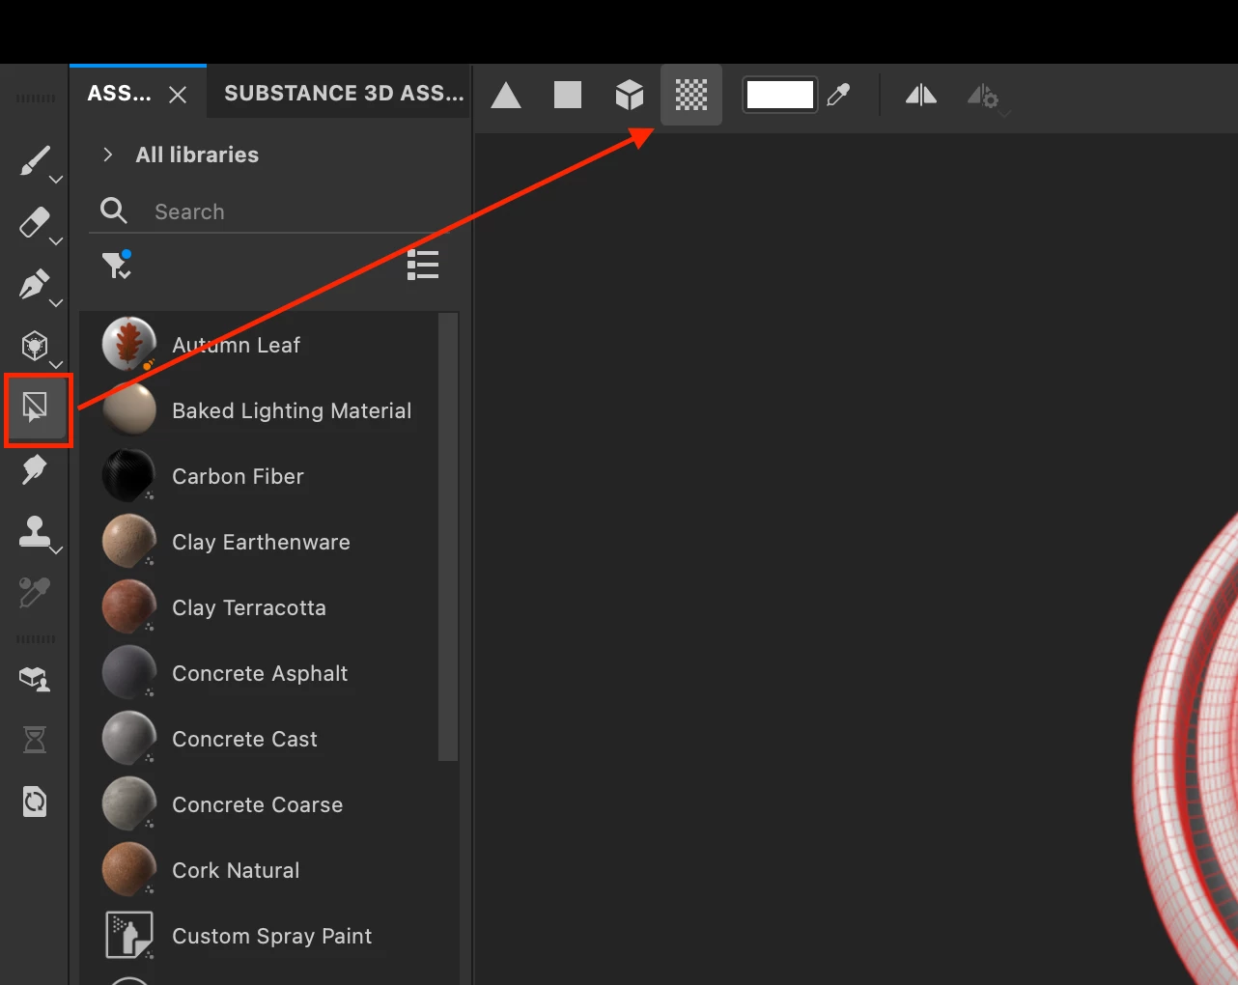
Task: Choose UV chunk checker fill mode
Action: [x=691, y=95]
